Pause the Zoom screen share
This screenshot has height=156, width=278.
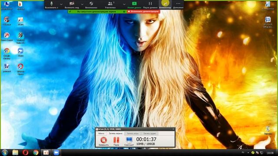coord(150,5)
